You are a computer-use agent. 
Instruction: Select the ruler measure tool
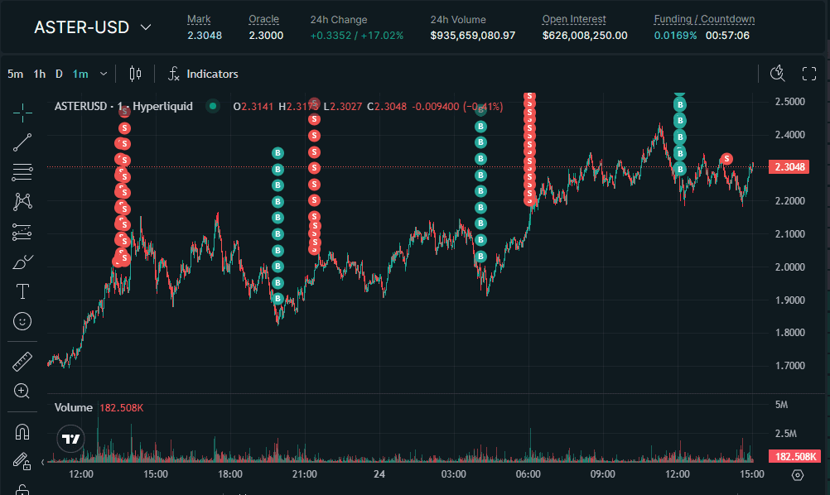pos(22,361)
